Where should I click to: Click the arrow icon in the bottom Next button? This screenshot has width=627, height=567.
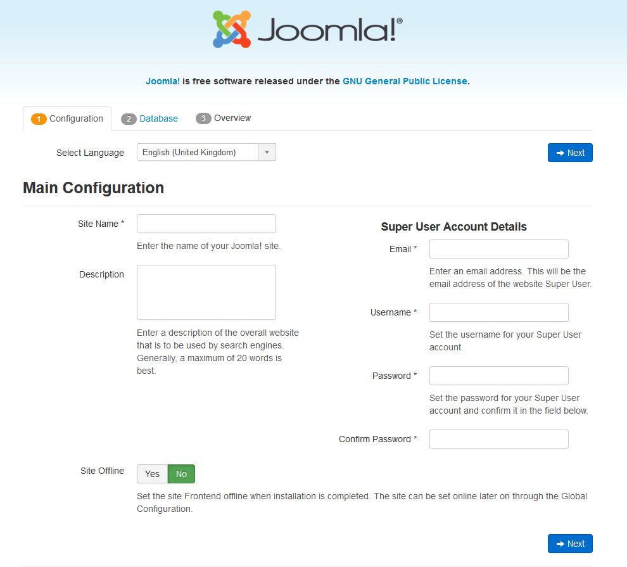pos(560,543)
